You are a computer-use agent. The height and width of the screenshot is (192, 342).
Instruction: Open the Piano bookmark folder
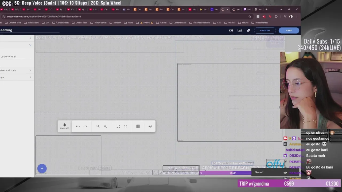(129, 23)
